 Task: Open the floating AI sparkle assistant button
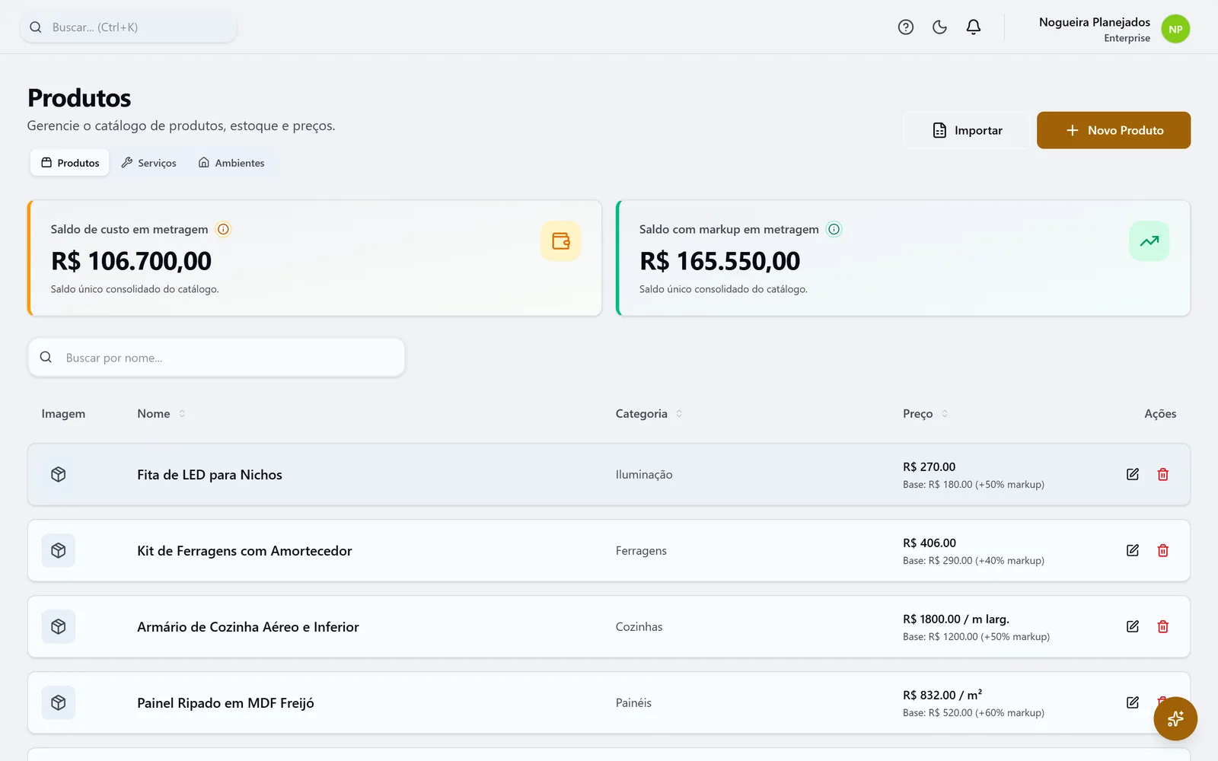click(1175, 718)
